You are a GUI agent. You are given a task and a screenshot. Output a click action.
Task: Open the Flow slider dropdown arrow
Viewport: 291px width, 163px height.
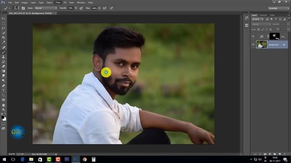(99, 8)
